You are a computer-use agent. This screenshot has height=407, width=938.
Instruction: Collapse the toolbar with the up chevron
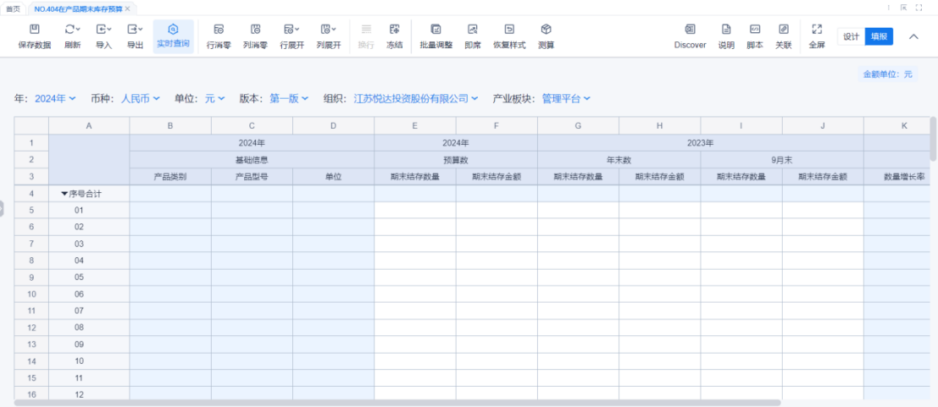(x=913, y=36)
